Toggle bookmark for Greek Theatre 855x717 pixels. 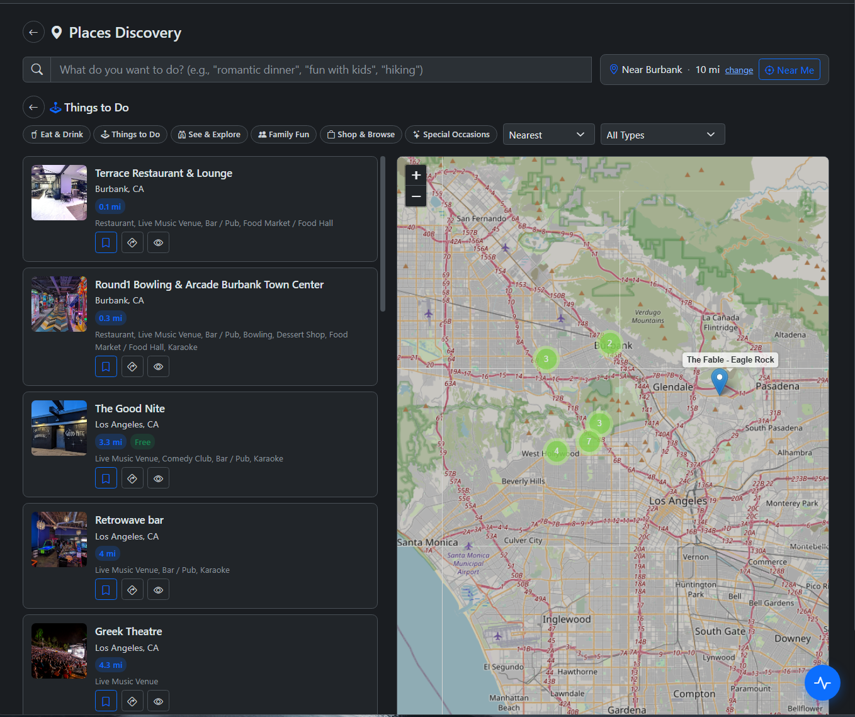pyautogui.click(x=106, y=701)
